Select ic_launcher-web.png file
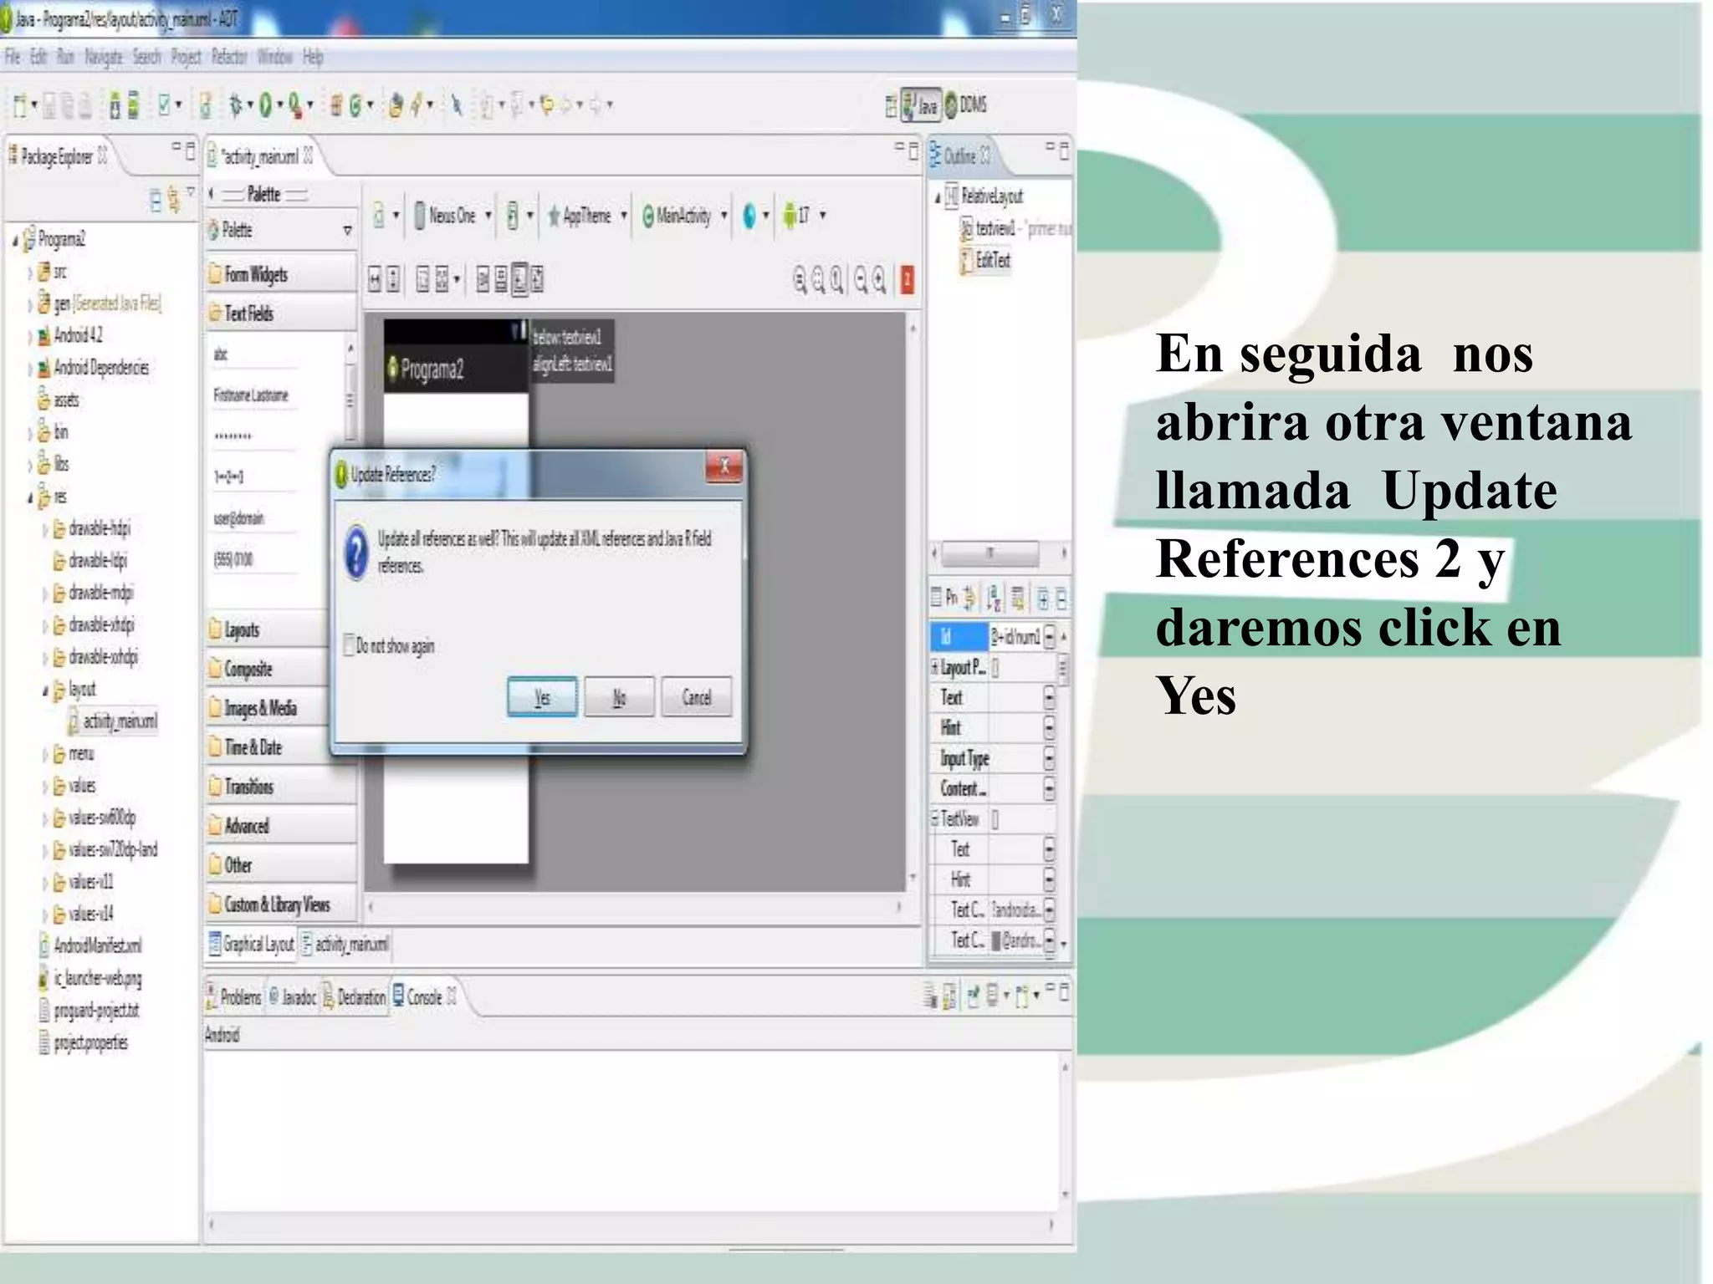The width and height of the screenshot is (1713, 1284). 90,977
